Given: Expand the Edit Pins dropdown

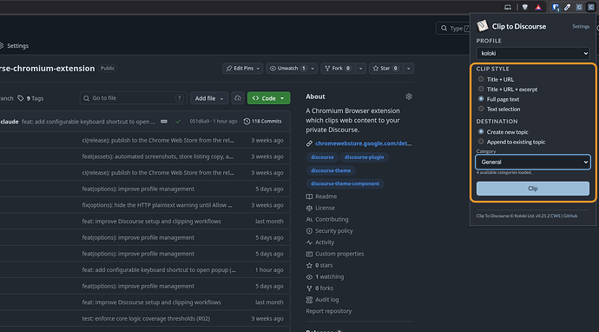Looking at the screenshot, I should click(242, 68).
